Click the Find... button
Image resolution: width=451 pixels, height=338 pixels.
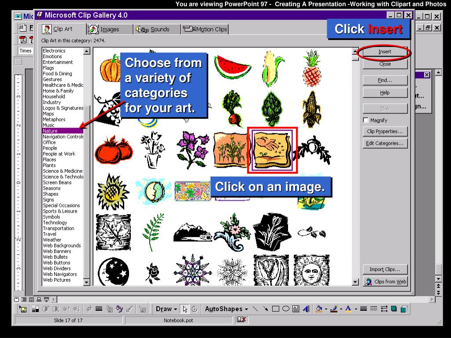pyautogui.click(x=385, y=81)
